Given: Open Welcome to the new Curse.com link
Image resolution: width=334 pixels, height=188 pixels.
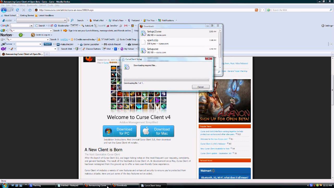Looking at the screenshot, I should pos(214,139).
